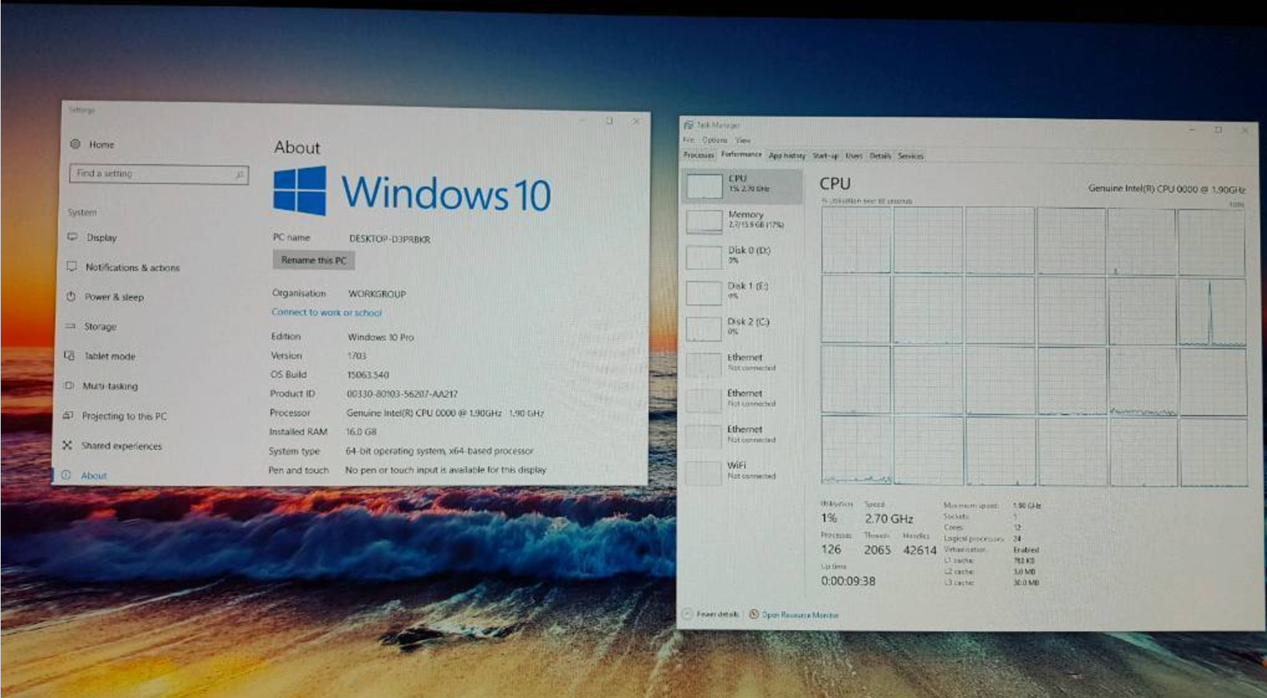
Task: Go to the Start-up tab
Action: tap(825, 155)
